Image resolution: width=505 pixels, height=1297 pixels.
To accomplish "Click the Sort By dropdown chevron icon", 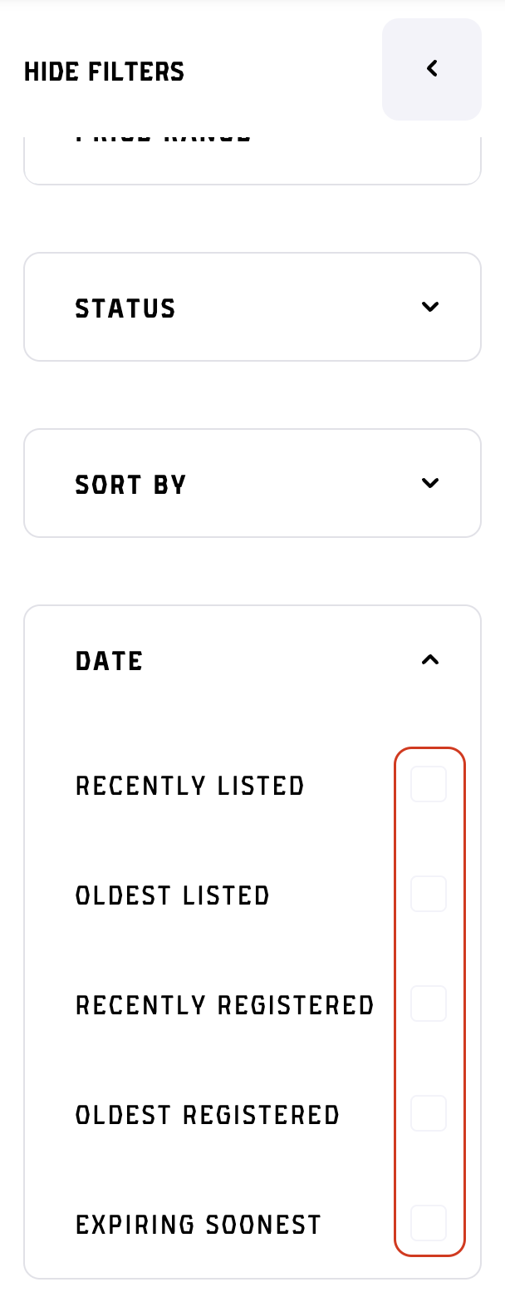I will (430, 483).
